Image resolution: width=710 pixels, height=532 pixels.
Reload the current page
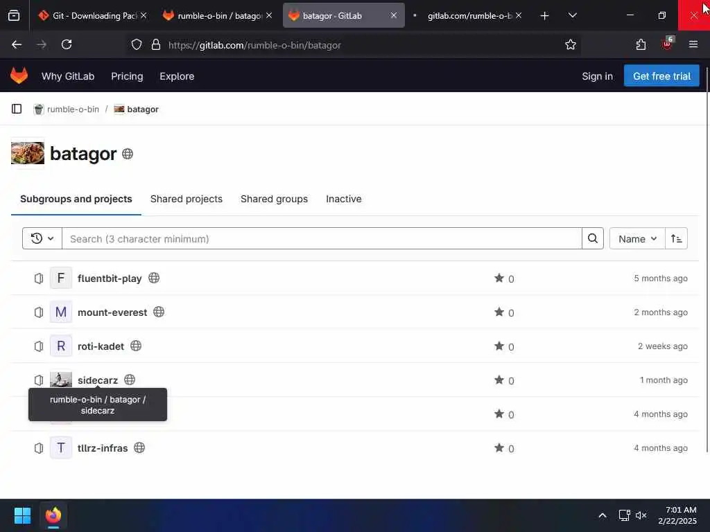pyautogui.click(x=67, y=44)
